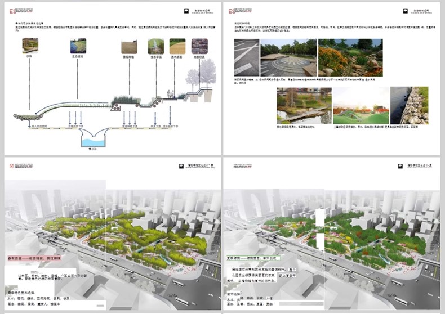Select the water system stone-steps thumbnail
The width and height of the screenshot is (445, 314).
[x=30, y=46]
